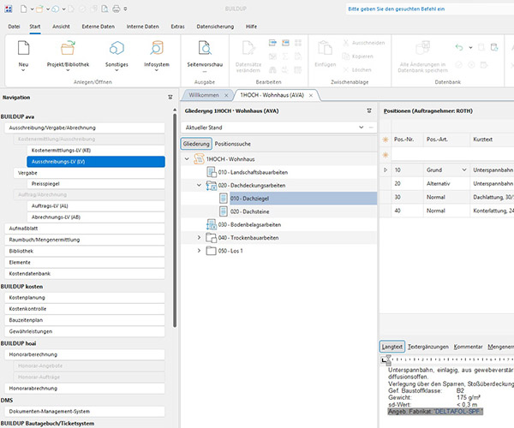The height and width of the screenshot is (428, 514).
Task: Open the Pos.-Art dropdown for position 10
Action: tap(464, 169)
